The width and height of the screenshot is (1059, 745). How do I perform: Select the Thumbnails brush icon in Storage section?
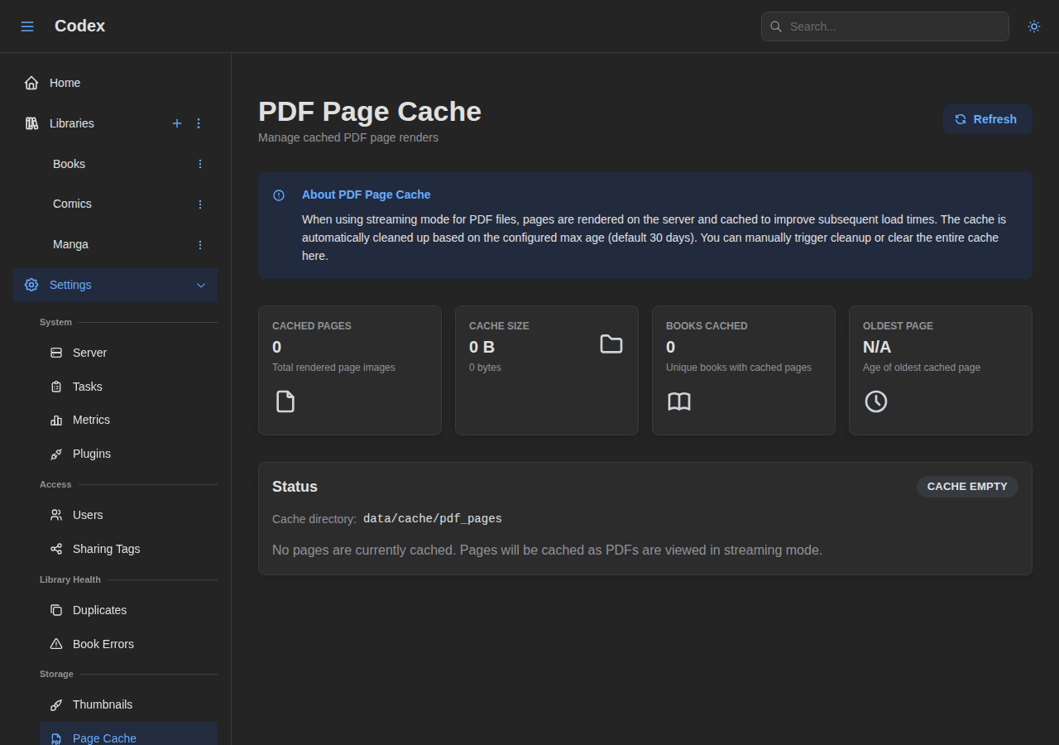click(x=56, y=704)
